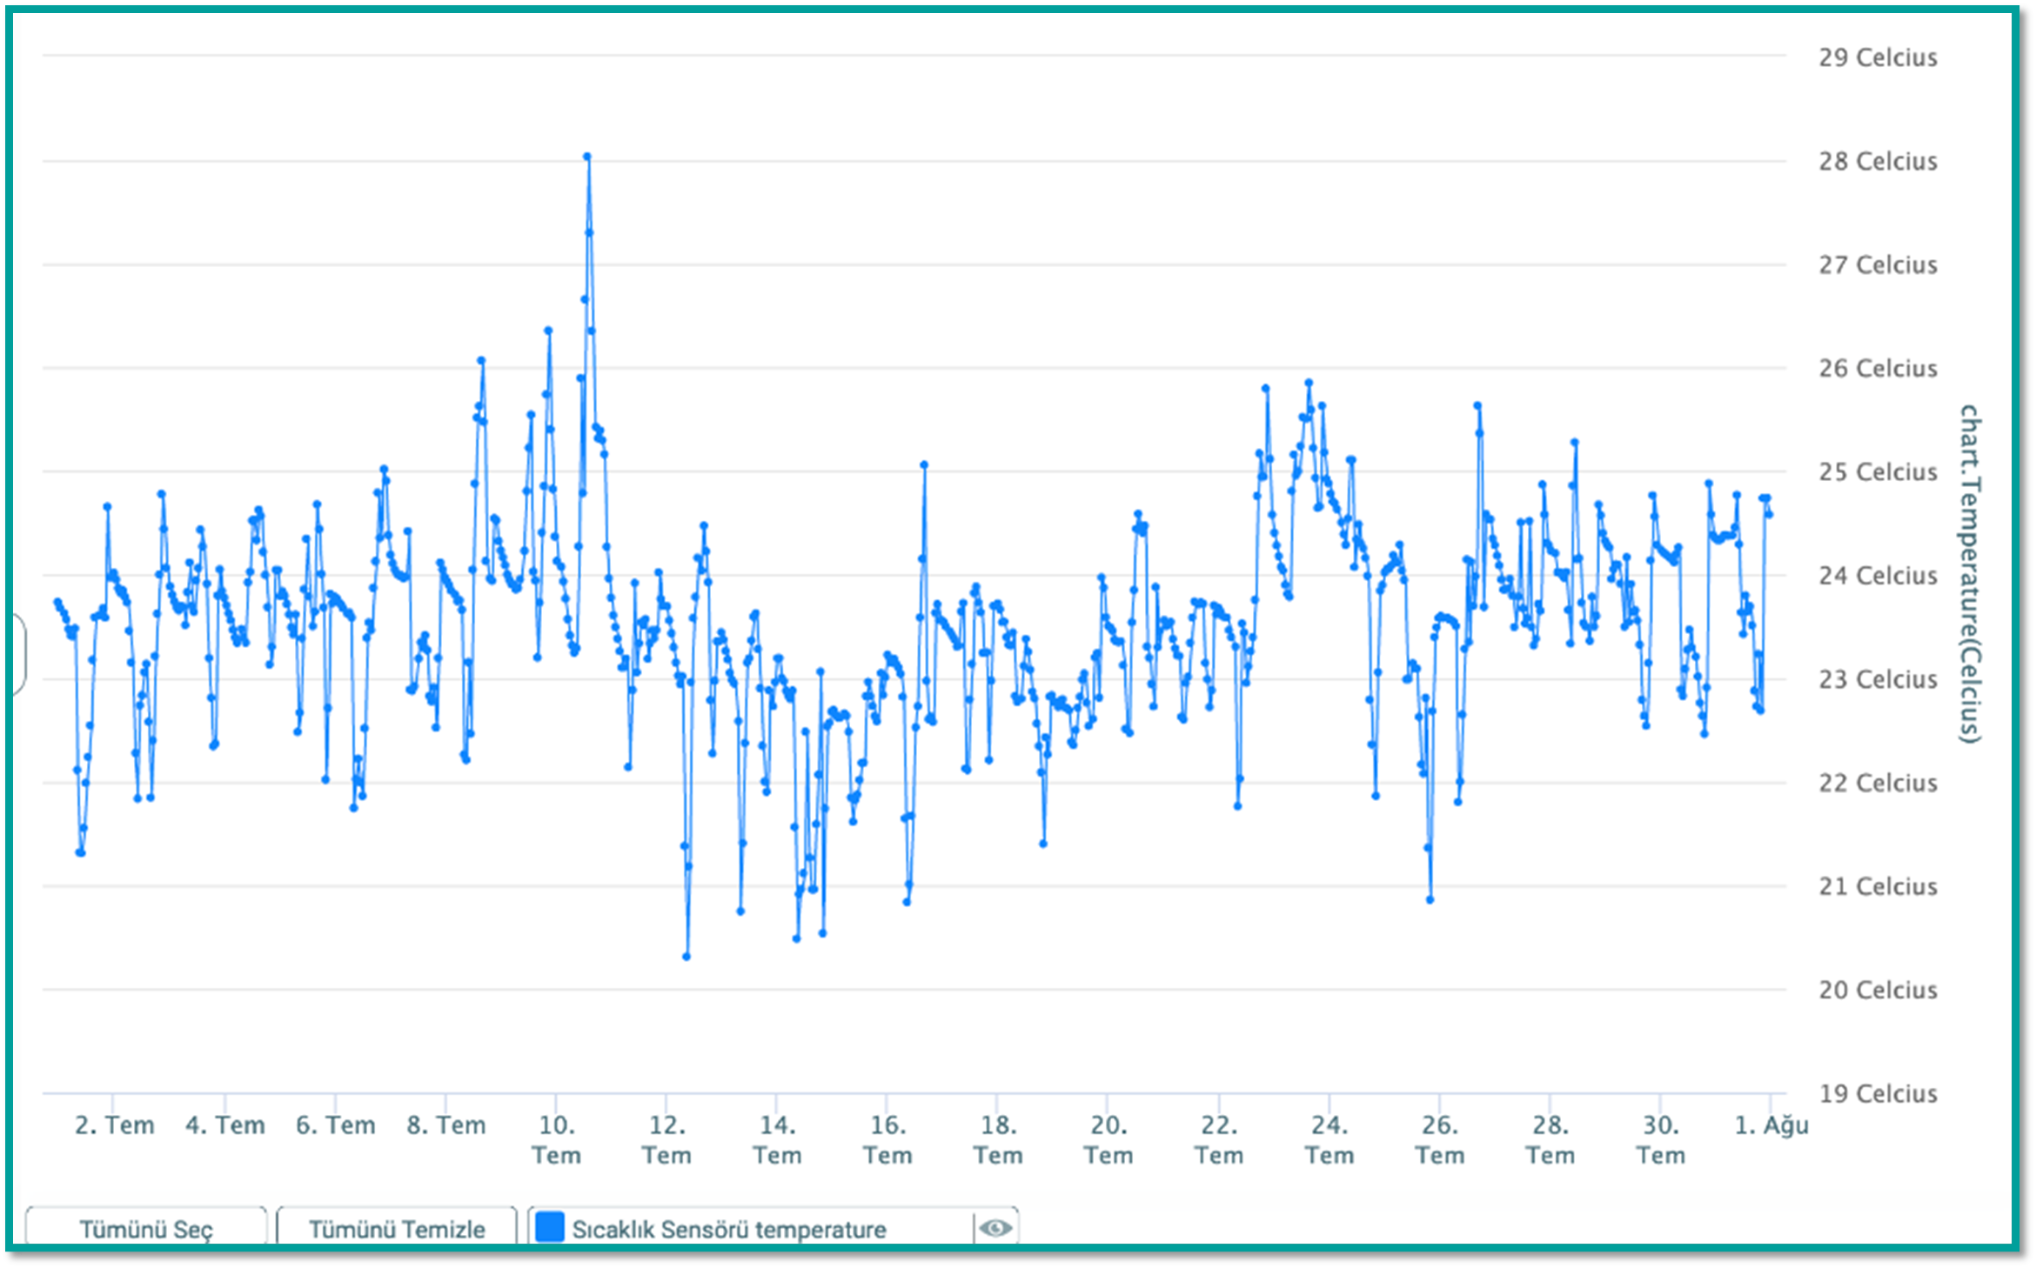This screenshot has height=1268, width=2036.
Task: Click the '6. Tem' date label
Action: [335, 1125]
